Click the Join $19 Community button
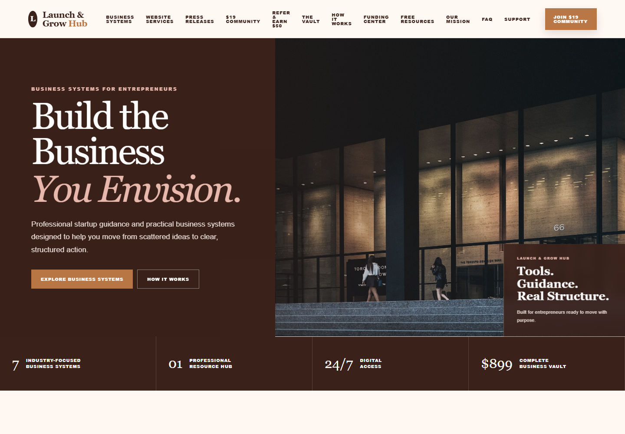The image size is (625, 434). [x=571, y=19]
